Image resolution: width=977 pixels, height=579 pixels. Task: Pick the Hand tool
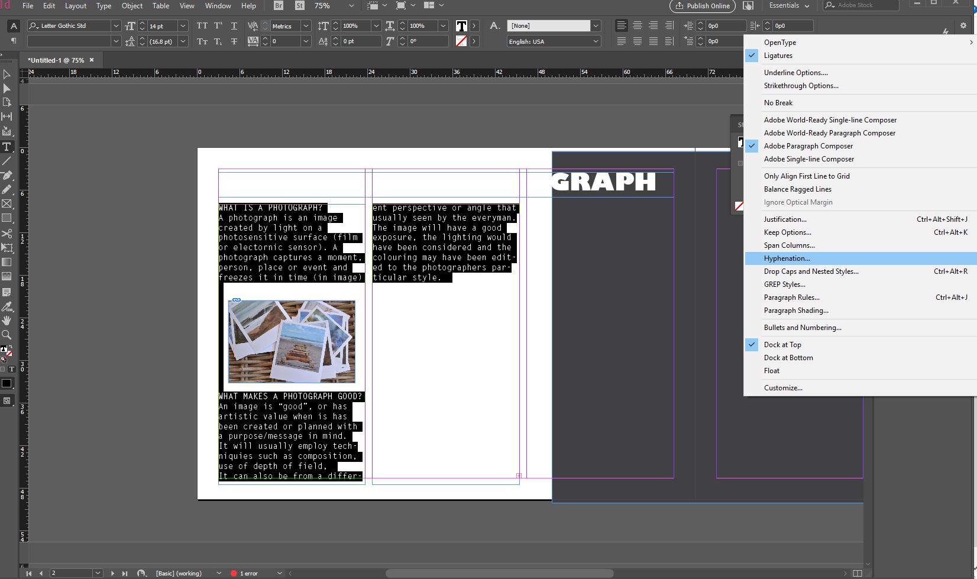coord(7,321)
